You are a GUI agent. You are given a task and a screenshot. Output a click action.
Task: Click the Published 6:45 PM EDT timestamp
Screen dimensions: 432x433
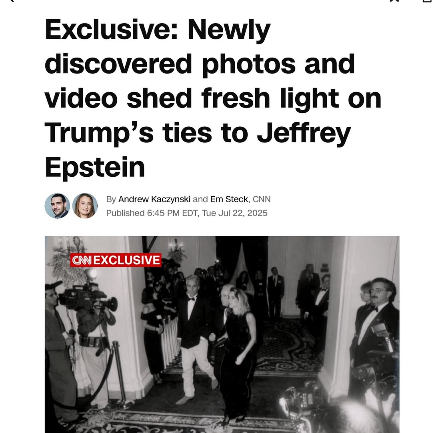tap(152, 213)
